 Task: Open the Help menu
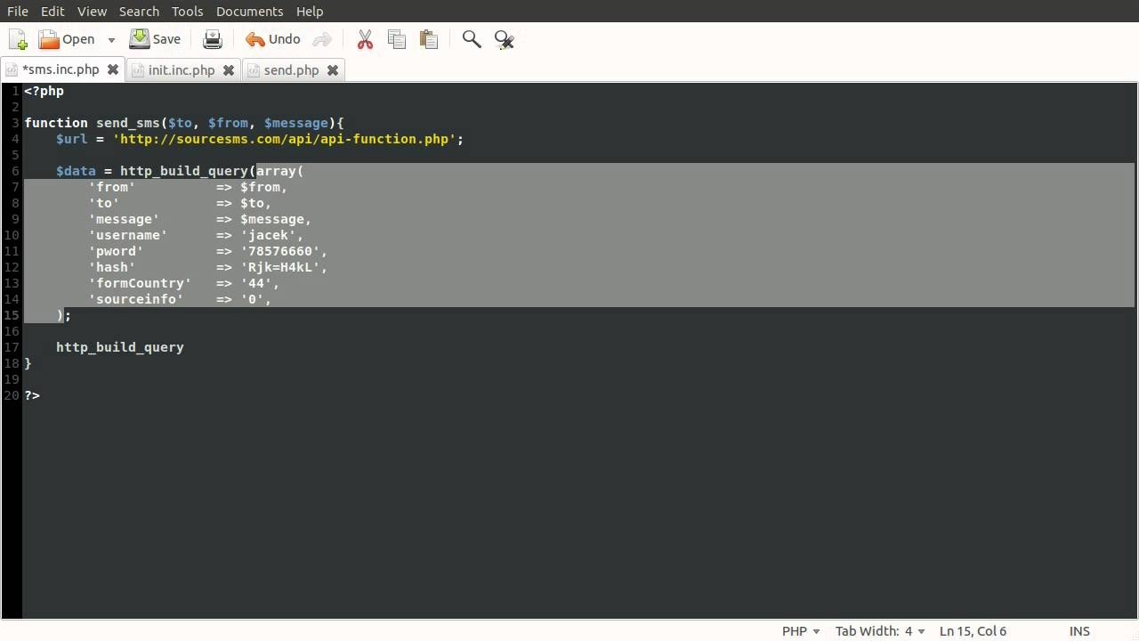(x=310, y=11)
